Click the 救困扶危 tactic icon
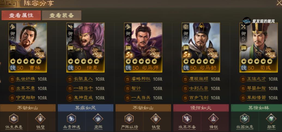 pyautogui.click(x=245, y=119)
